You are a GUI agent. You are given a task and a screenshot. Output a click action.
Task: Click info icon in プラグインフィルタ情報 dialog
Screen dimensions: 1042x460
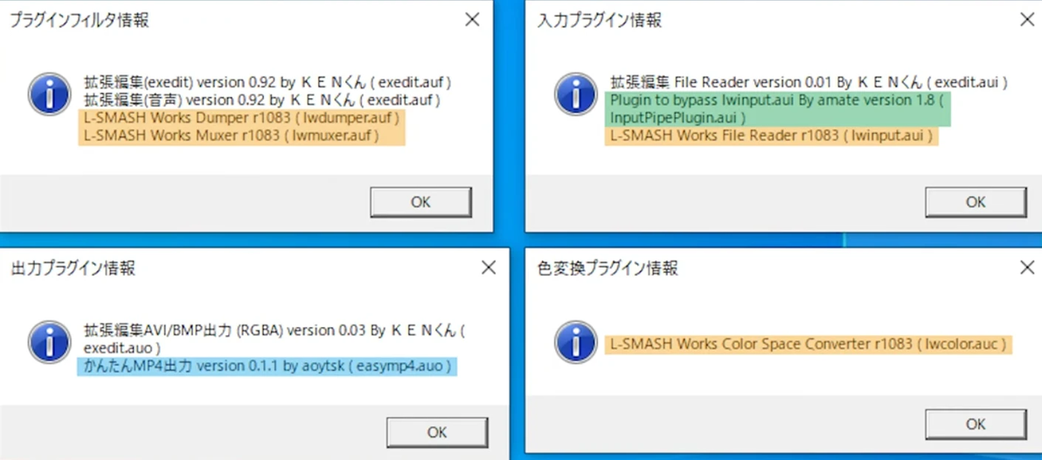coord(48,94)
